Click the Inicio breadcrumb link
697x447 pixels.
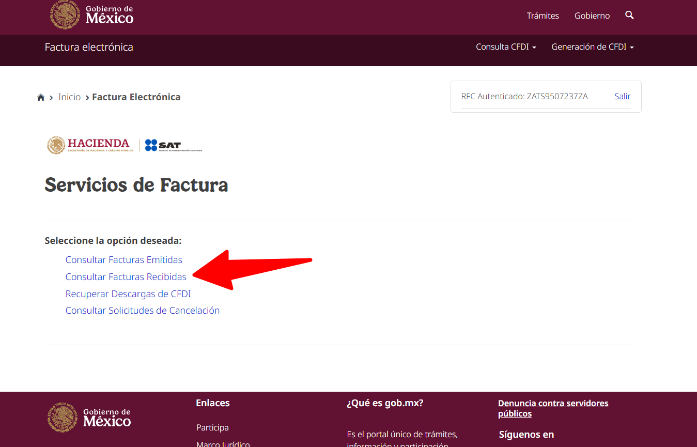[69, 97]
